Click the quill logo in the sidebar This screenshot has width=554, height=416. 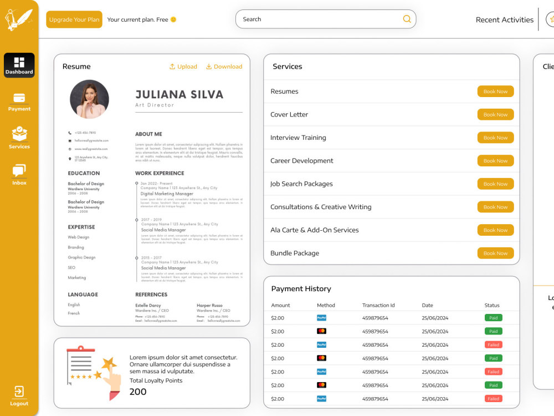(x=19, y=19)
